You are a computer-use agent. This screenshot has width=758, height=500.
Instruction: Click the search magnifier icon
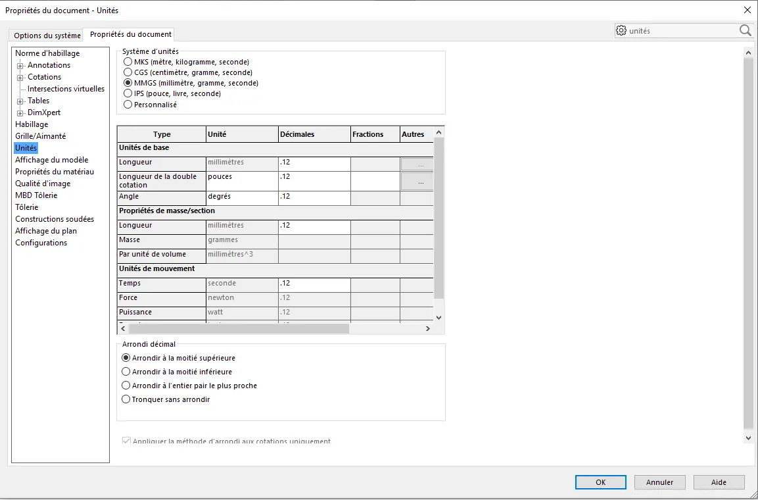point(745,30)
